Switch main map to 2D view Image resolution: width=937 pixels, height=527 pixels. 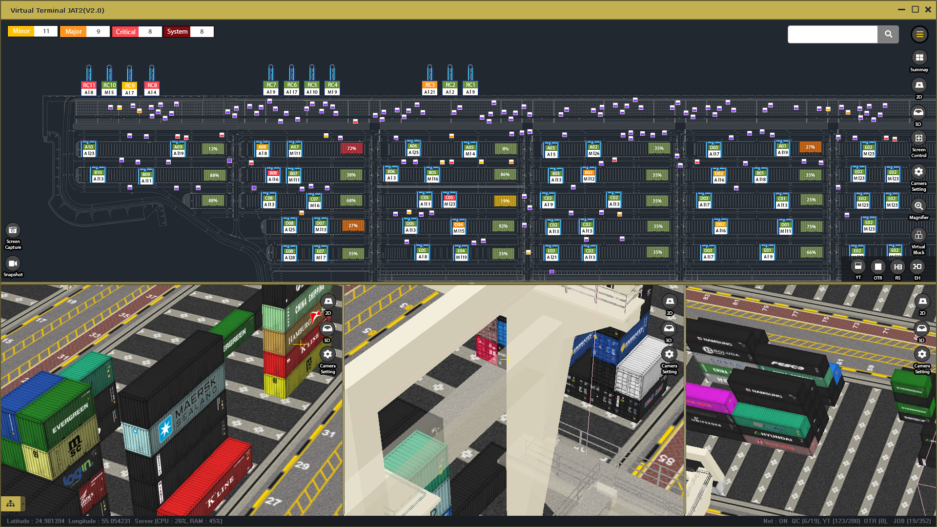pyautogui.click(x=919, y=85)
